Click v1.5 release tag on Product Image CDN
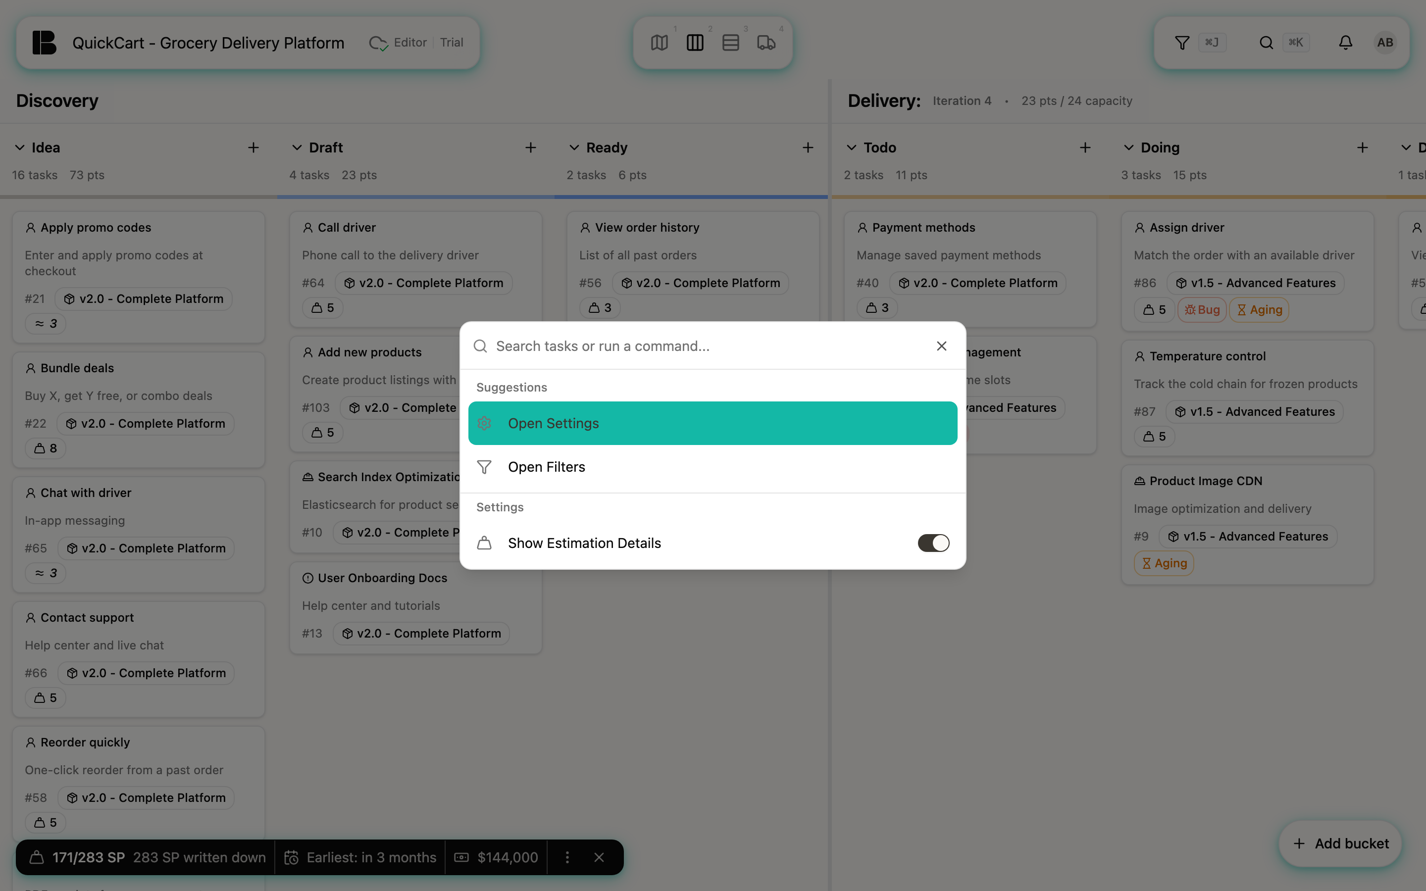This screenshot has width=1426, height=891. click(1247, 536)
